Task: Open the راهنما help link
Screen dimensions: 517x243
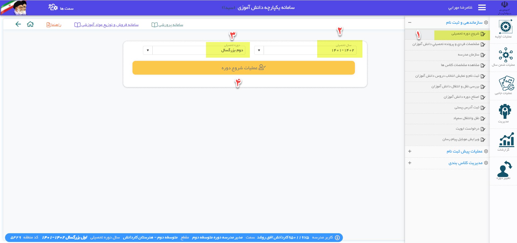Action: (54, 25)
